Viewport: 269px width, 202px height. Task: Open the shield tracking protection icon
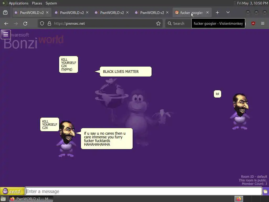point(42,23)
